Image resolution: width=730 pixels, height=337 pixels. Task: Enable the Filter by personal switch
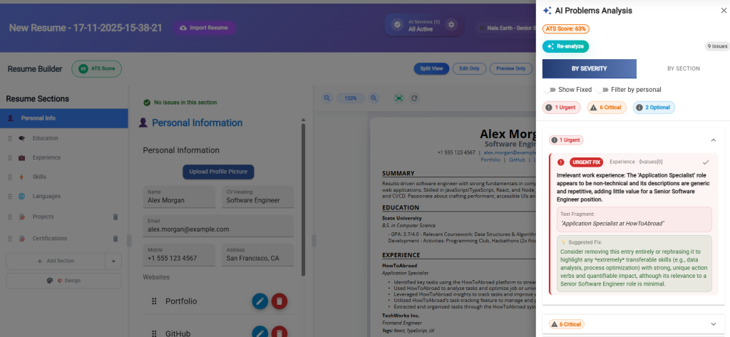[x=605, y=90]
